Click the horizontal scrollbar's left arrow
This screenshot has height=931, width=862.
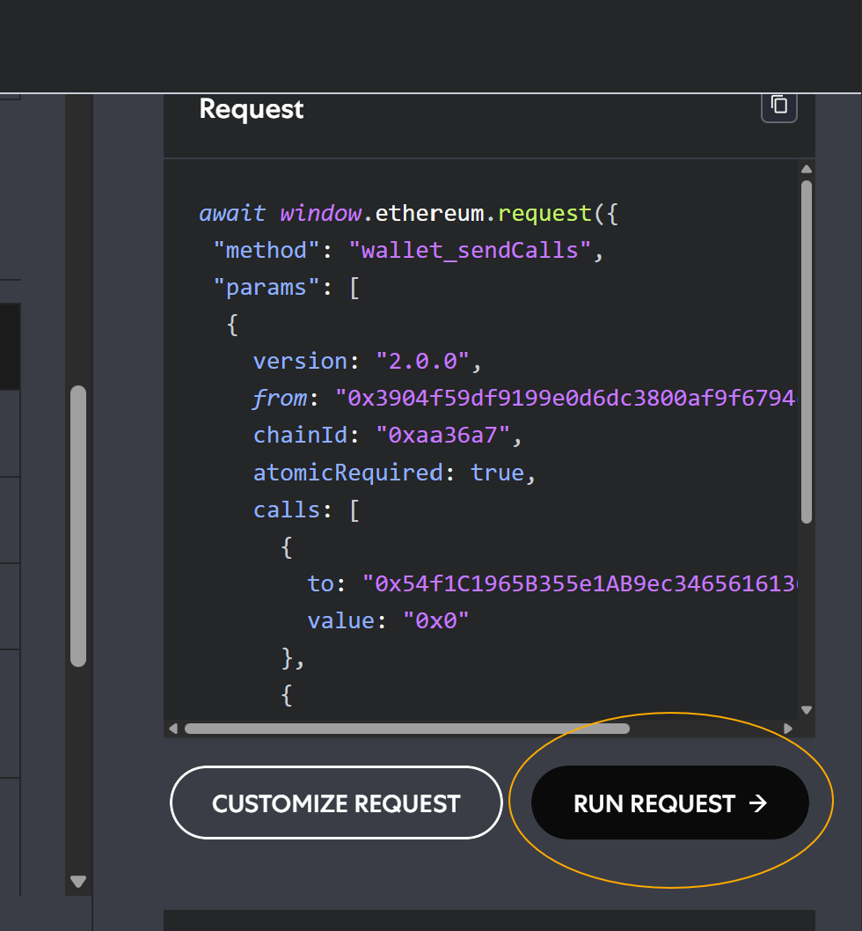click(173, 729)
